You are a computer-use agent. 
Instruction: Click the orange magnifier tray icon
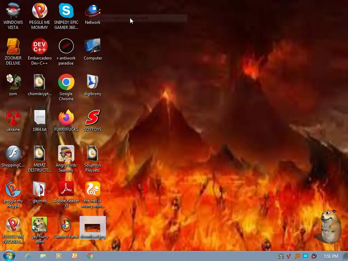297,256
